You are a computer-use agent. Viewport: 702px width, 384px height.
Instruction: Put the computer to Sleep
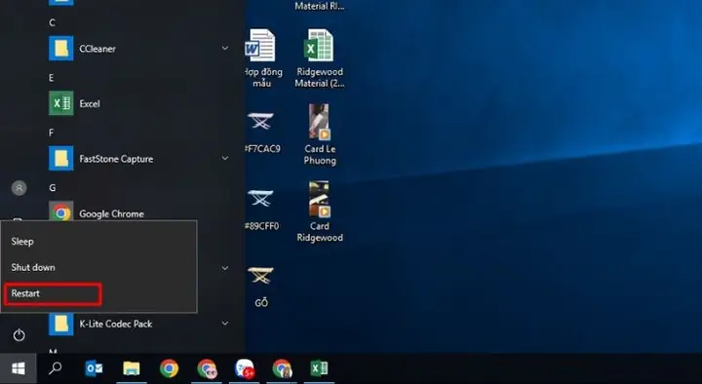click(x=98, y=242)
